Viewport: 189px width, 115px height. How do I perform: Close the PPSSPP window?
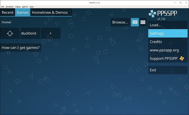tap(186, 3)
